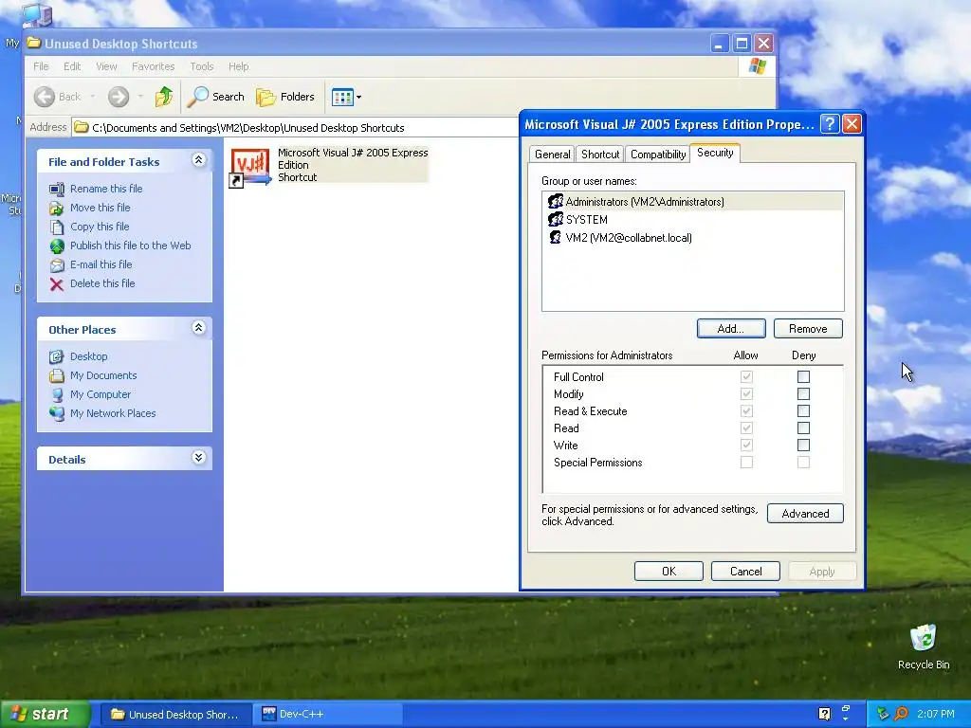This screenshot has height=728, width=971.
Task: Check Deny for Read permission
Action: [x=803, y=428]
